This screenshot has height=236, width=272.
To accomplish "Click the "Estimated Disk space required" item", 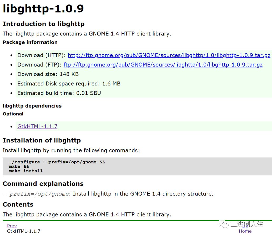I will click(69, 84).
